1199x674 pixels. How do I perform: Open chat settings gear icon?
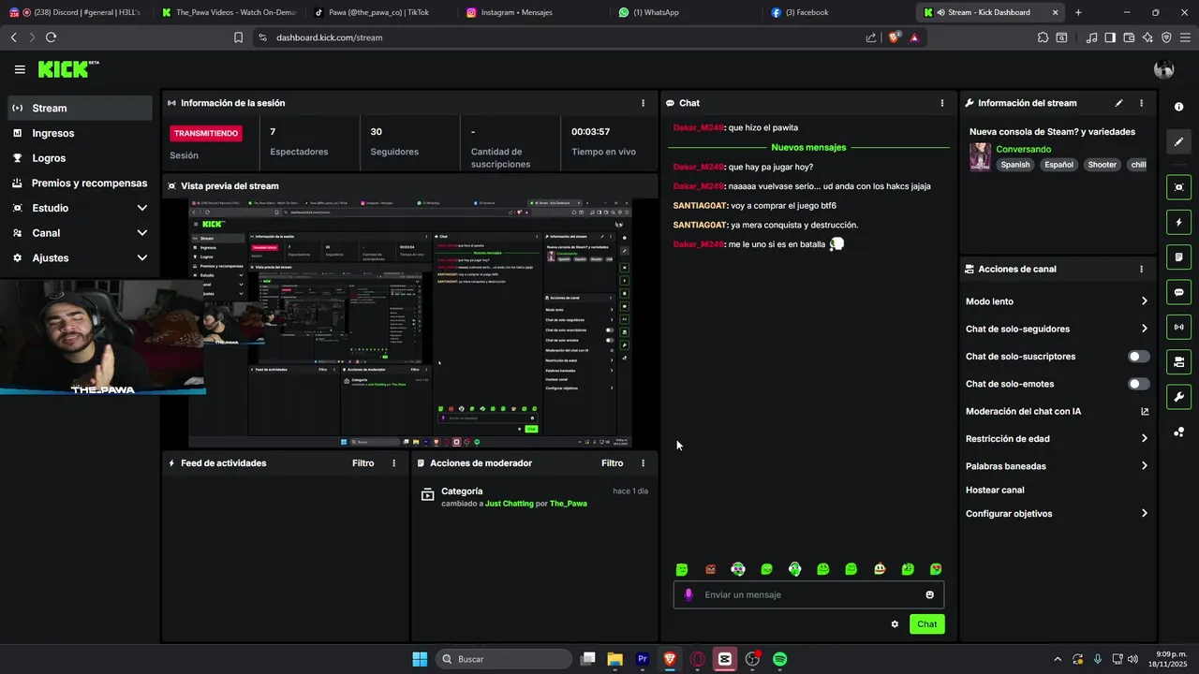coord(895,624)
